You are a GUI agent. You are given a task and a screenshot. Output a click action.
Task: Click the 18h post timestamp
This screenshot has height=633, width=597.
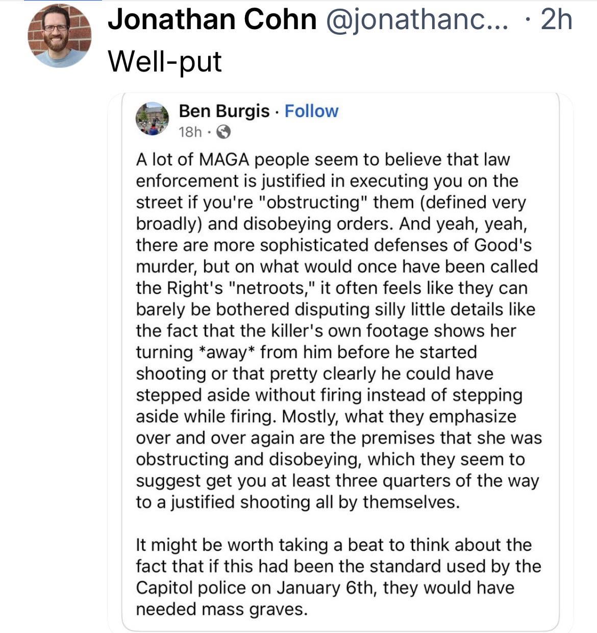[x=190, y=132]
